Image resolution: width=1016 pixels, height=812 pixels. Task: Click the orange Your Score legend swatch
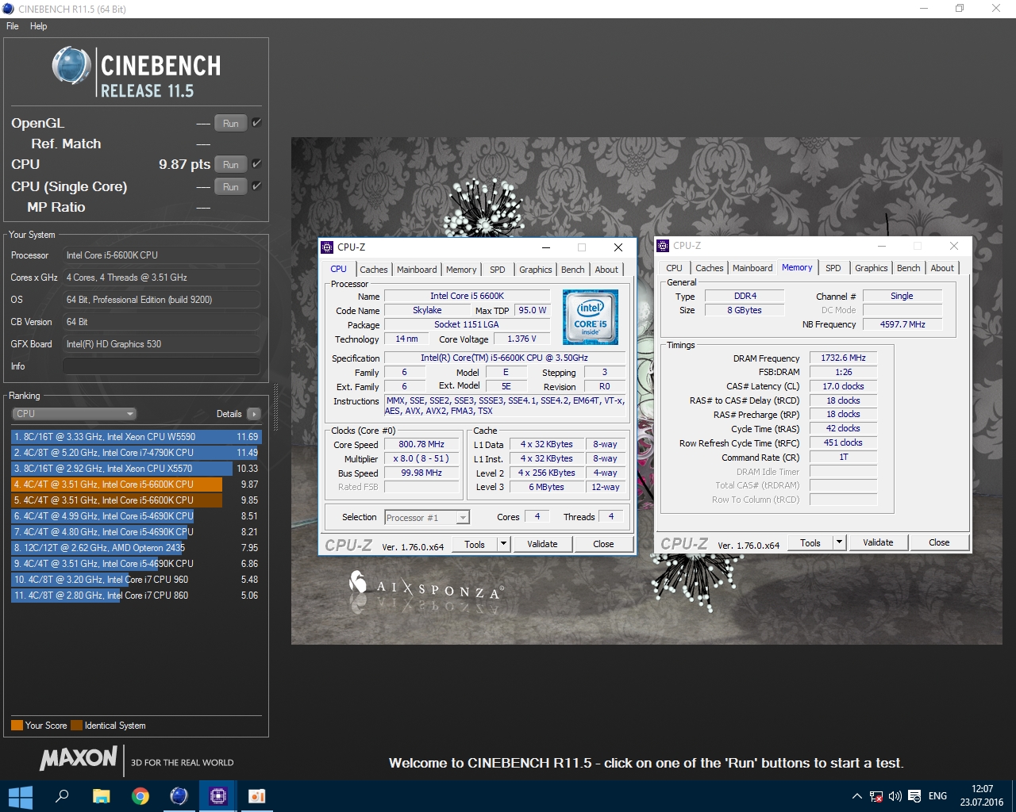(x=17, y=725)
